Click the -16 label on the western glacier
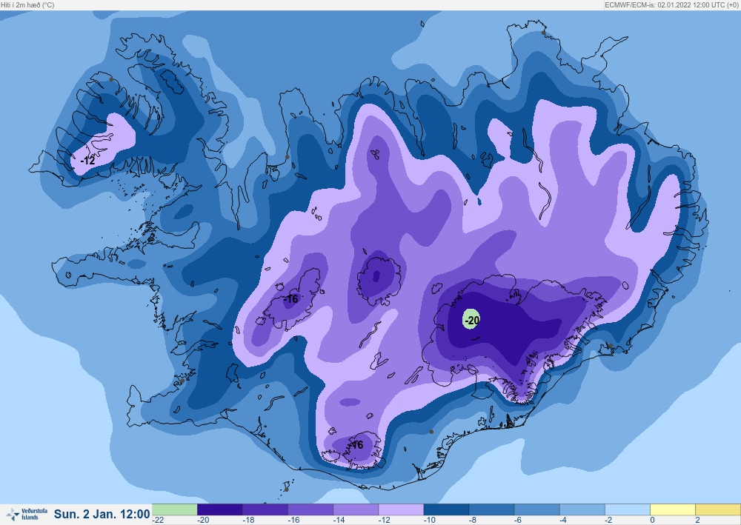 291,299
